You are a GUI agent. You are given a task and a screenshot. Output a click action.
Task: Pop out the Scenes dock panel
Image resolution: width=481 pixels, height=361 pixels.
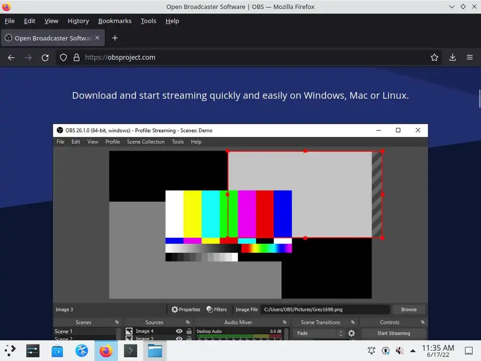[x=117, y=322]
